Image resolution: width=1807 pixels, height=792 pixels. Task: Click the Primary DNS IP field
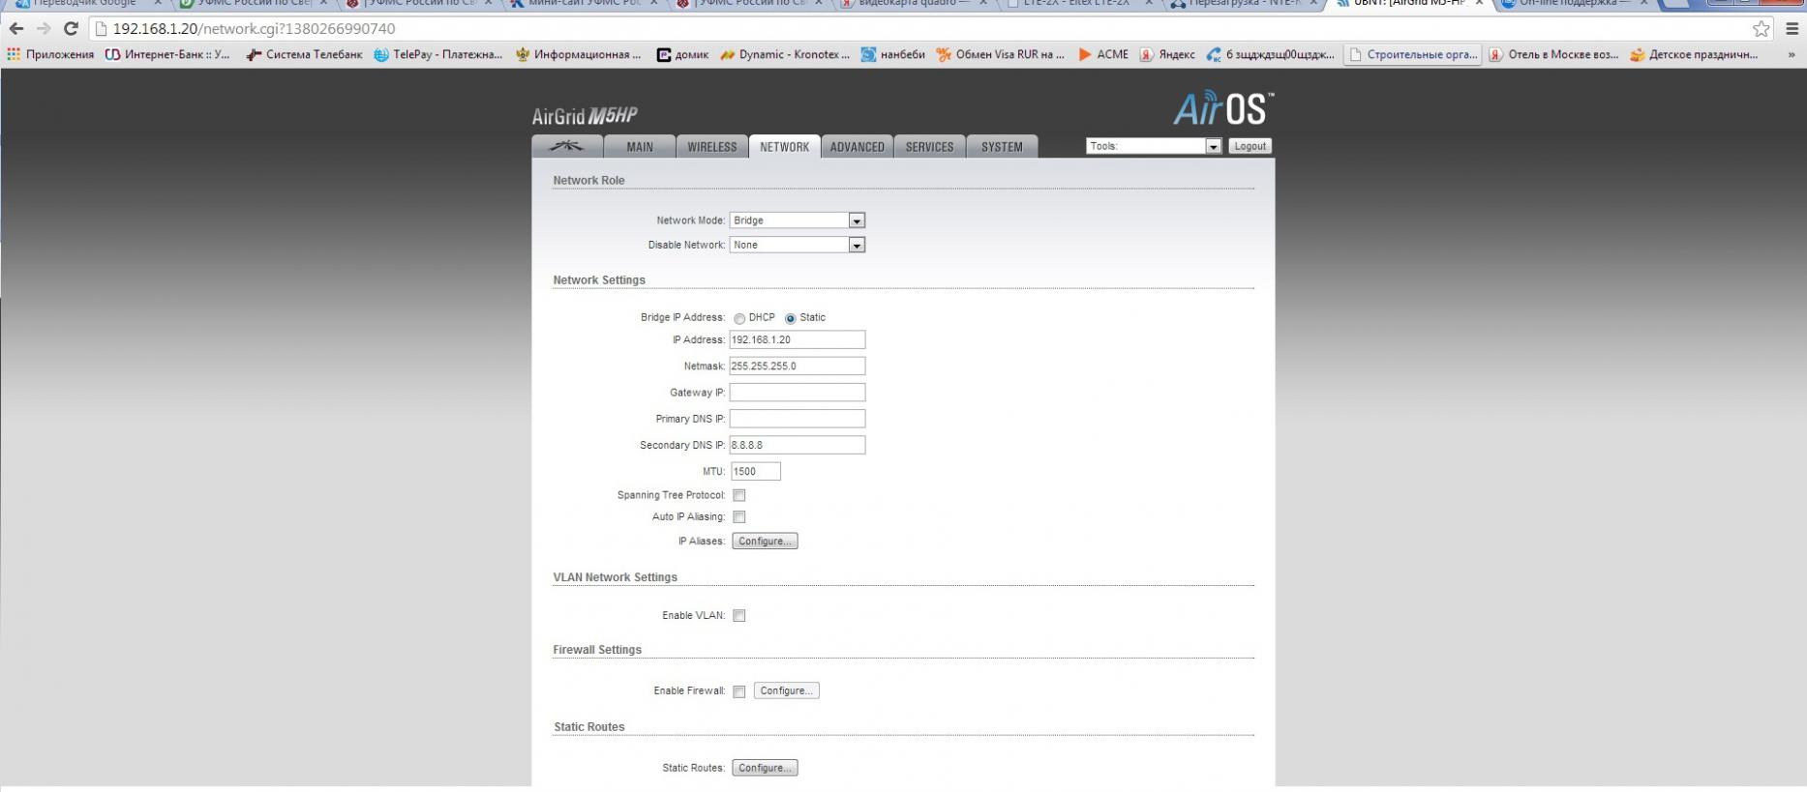(798, 419)
